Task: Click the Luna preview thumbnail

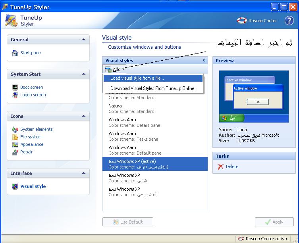Action: point(254,97)
